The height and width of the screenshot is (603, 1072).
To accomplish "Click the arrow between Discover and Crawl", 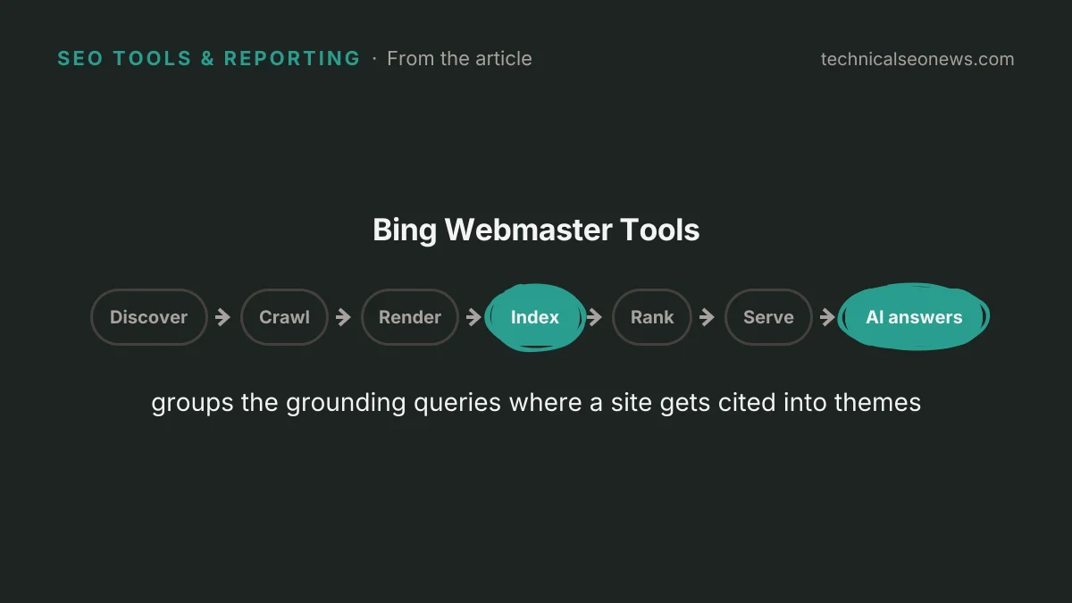I will 223,317.
